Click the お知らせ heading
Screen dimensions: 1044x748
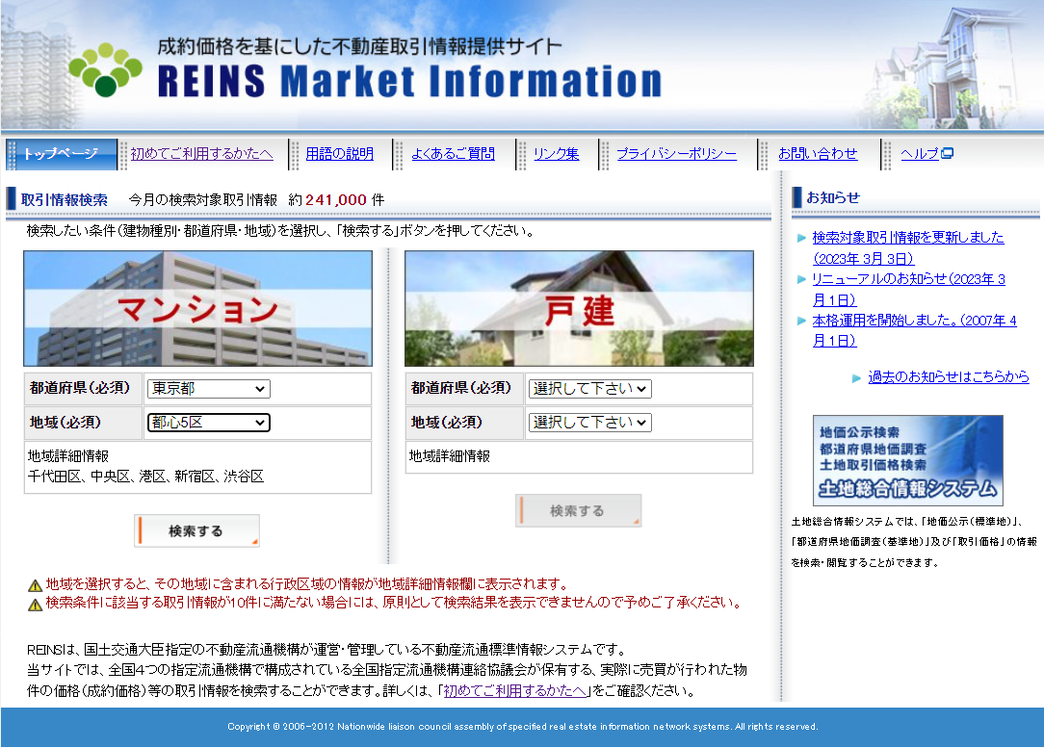(x=833, y=197)
